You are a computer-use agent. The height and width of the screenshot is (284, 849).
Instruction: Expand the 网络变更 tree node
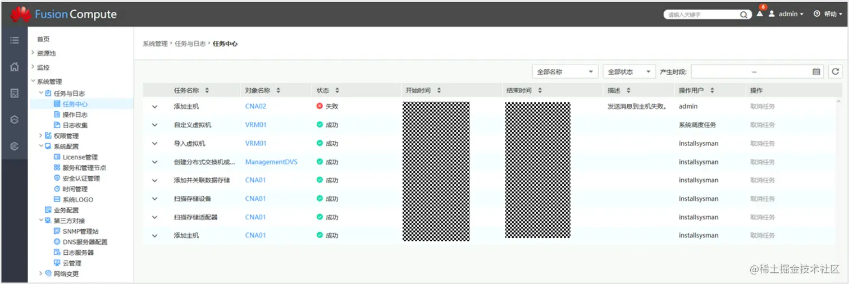click(40, 273)
